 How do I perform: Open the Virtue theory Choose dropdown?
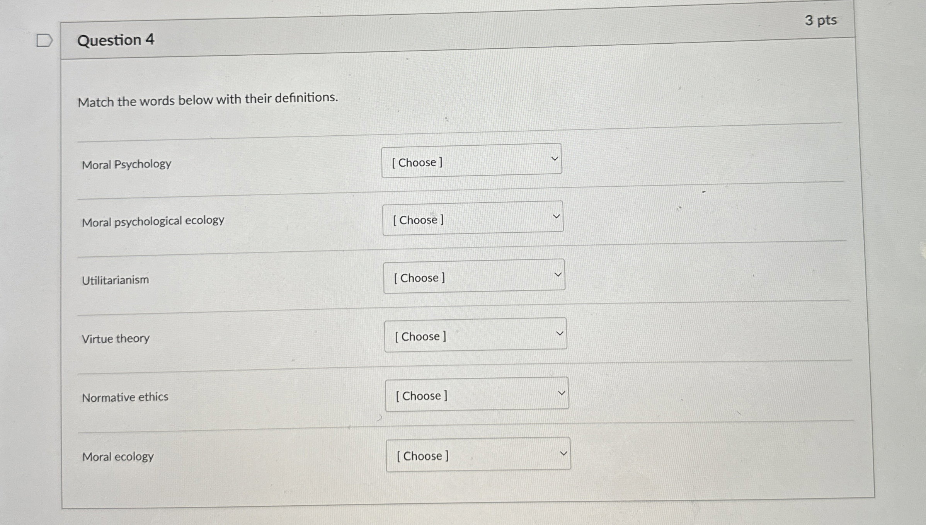tap(475, 336)
